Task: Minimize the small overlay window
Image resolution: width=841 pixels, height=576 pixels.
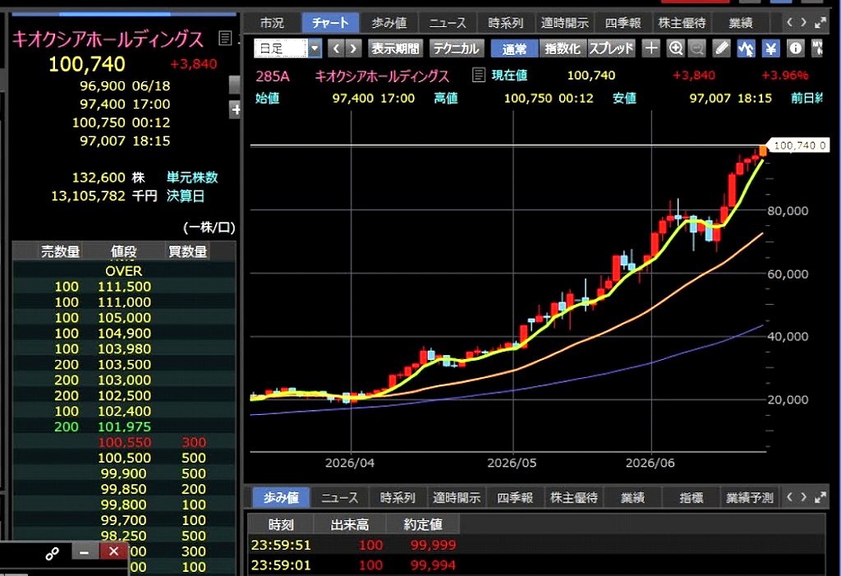Action: [85, 552]
